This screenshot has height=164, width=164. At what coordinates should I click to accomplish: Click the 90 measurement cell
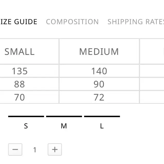[99, 84]
